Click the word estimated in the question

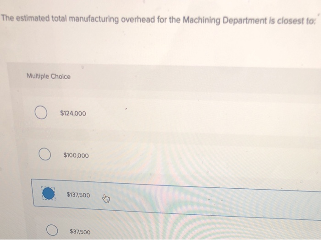point(33,18)
